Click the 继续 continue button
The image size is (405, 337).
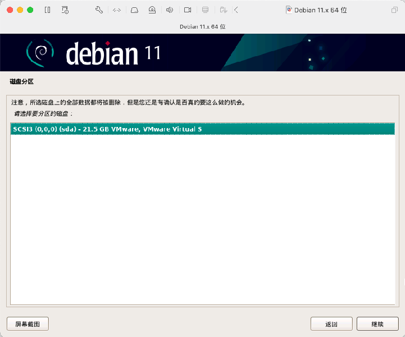[377, 324]
